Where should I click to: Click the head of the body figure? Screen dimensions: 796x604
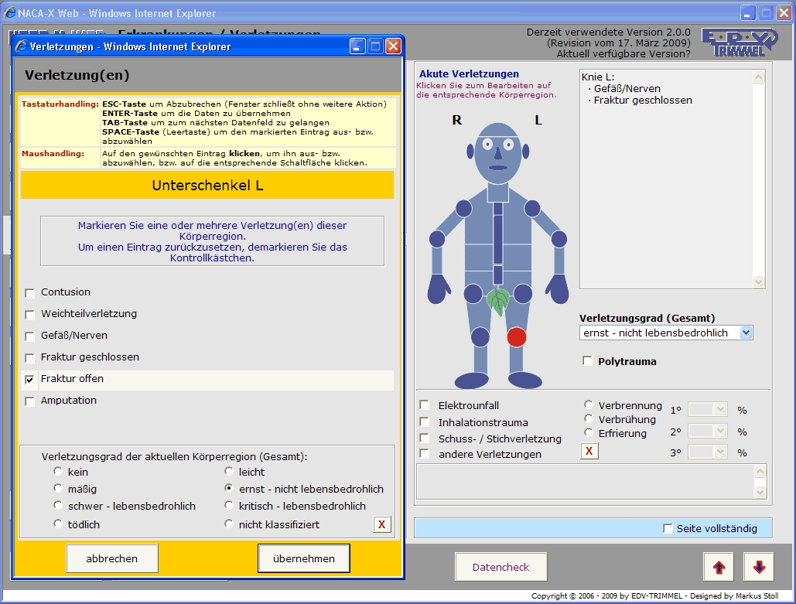[x=498, y=153]
